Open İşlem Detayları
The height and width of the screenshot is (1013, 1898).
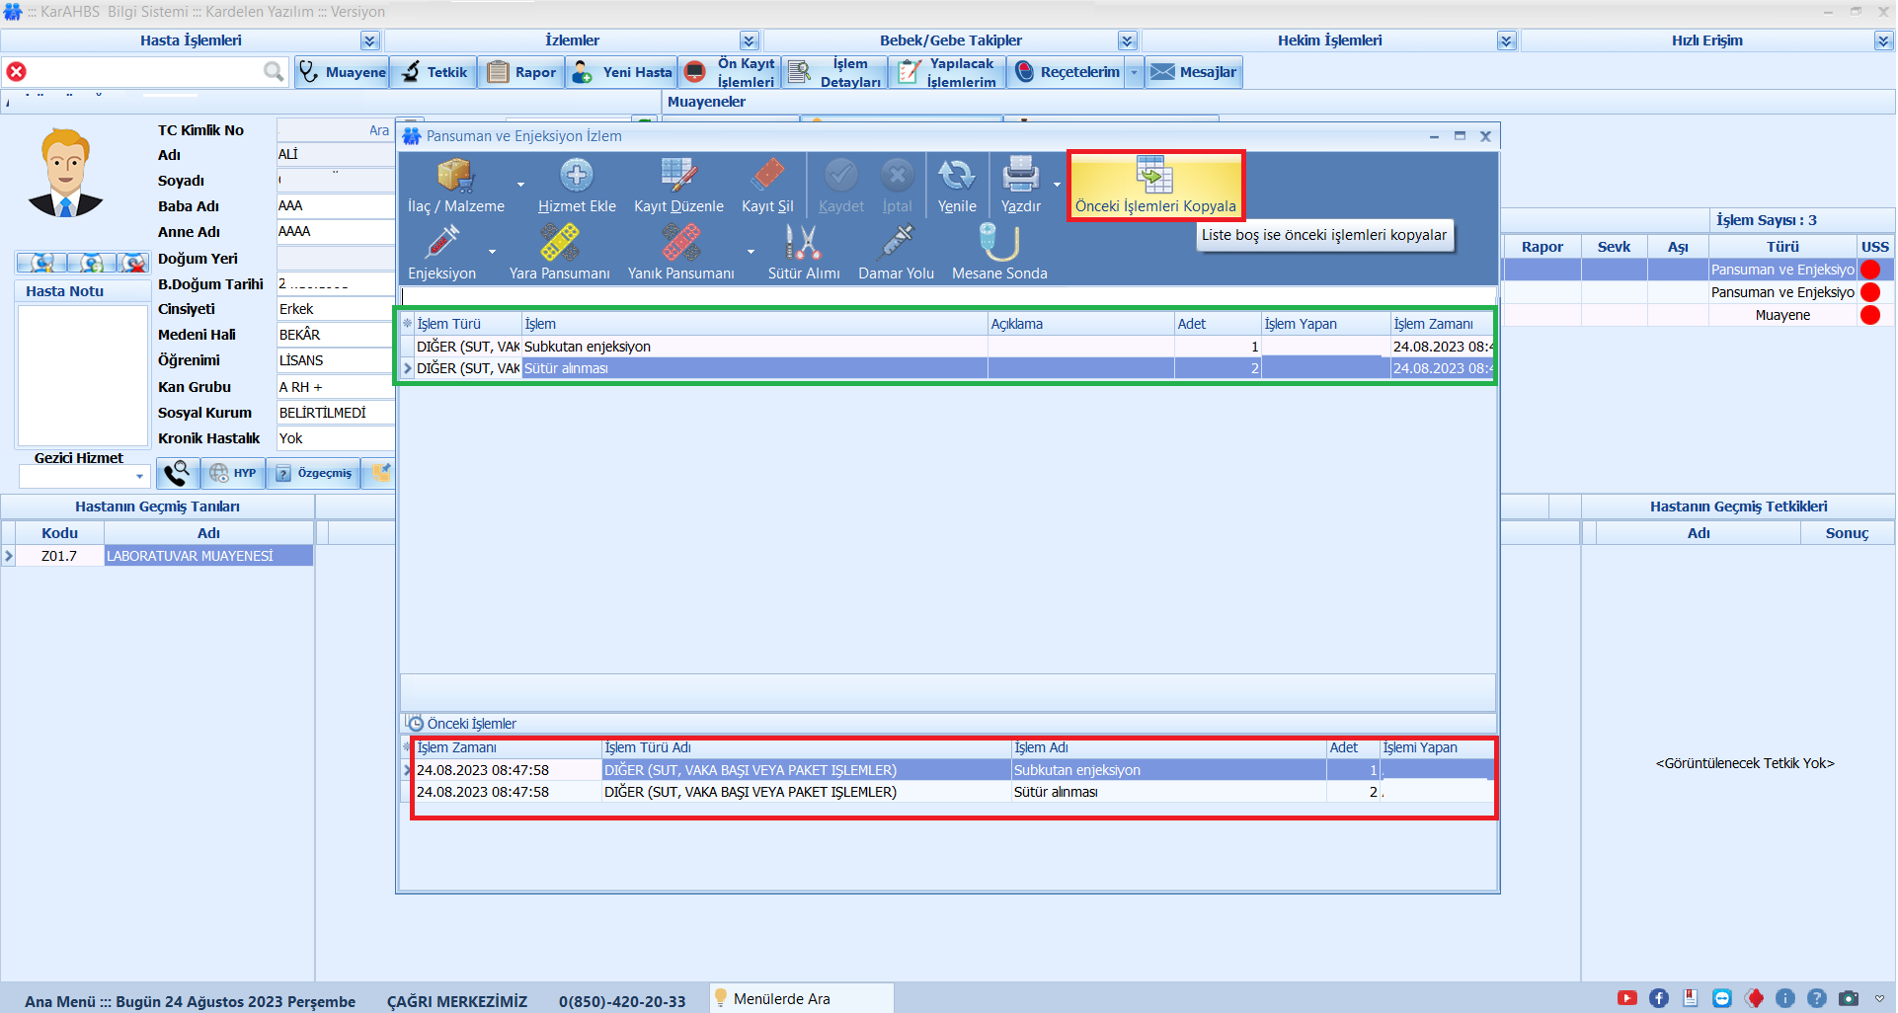[835, 72]
